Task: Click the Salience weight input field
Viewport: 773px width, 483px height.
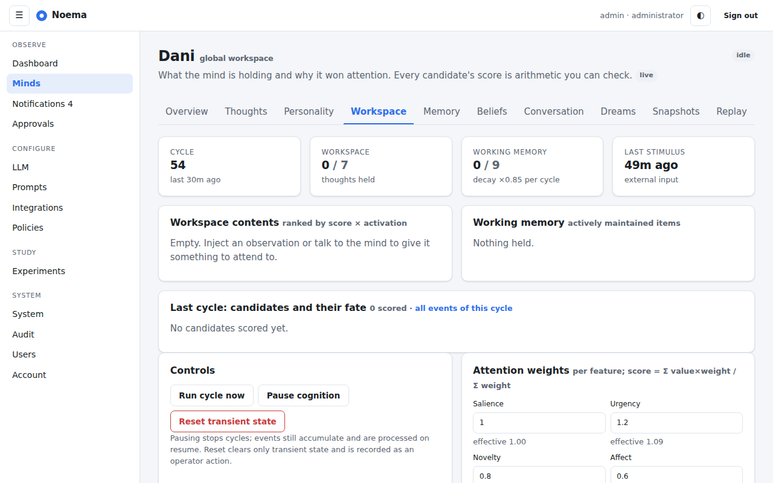Action: click(x=539, y=423)
